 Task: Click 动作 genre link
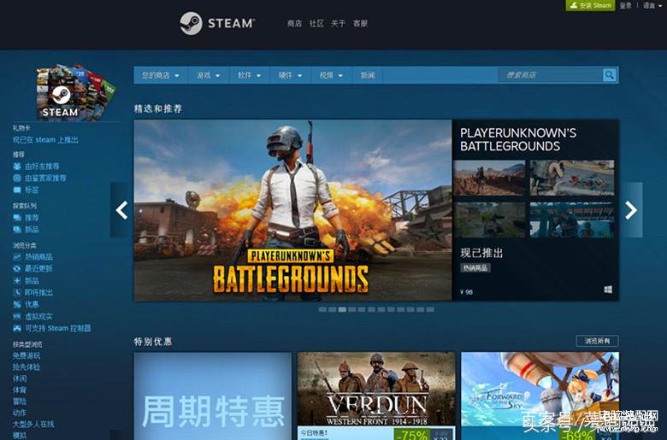(x=20, y=413)
